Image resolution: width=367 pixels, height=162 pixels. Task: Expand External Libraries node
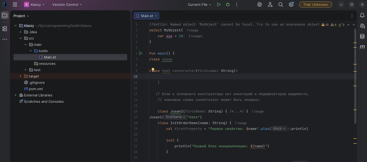[16, 95]
